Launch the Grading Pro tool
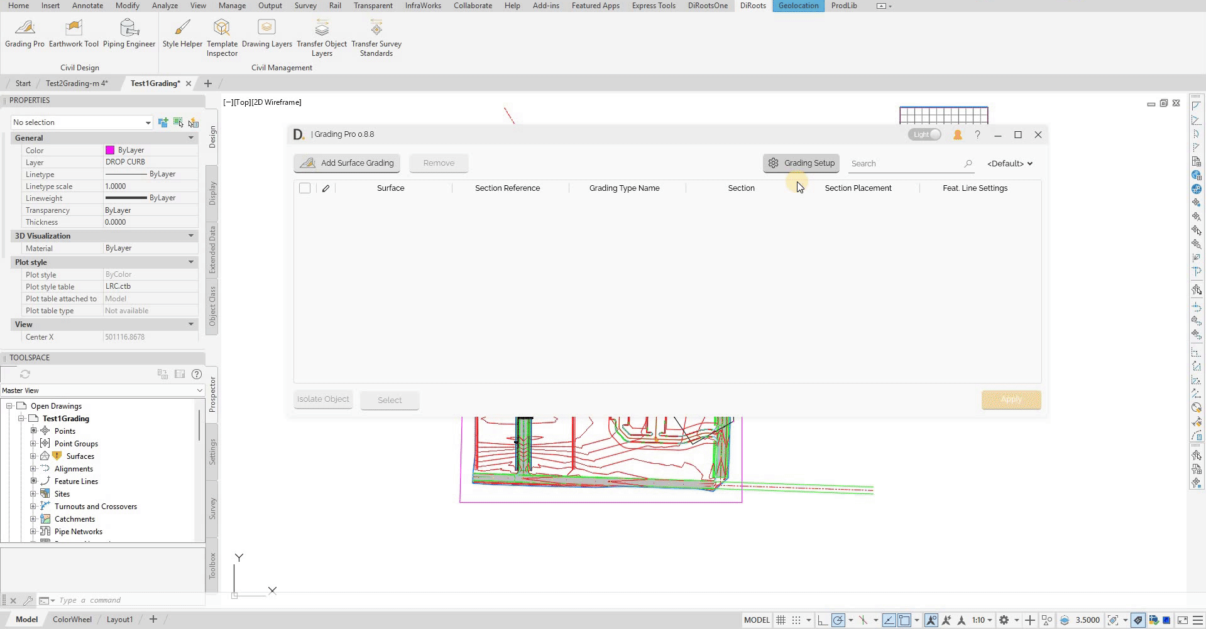 [x=25, y=35]
